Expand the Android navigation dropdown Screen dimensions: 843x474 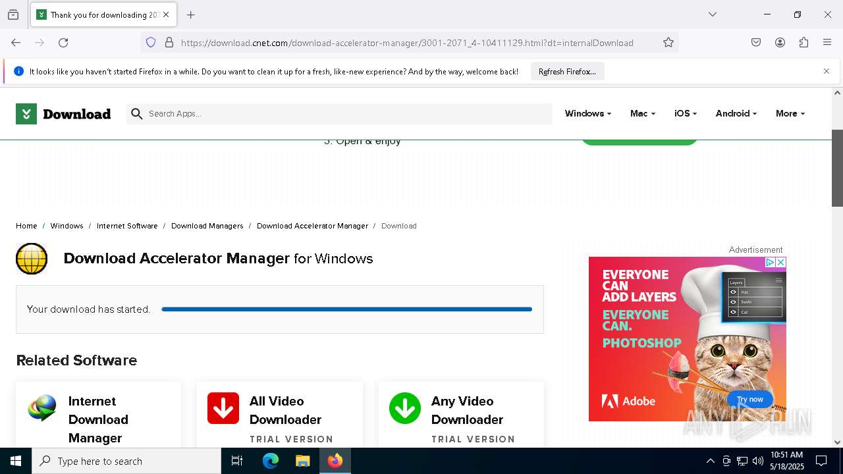(x=736, y=114)
